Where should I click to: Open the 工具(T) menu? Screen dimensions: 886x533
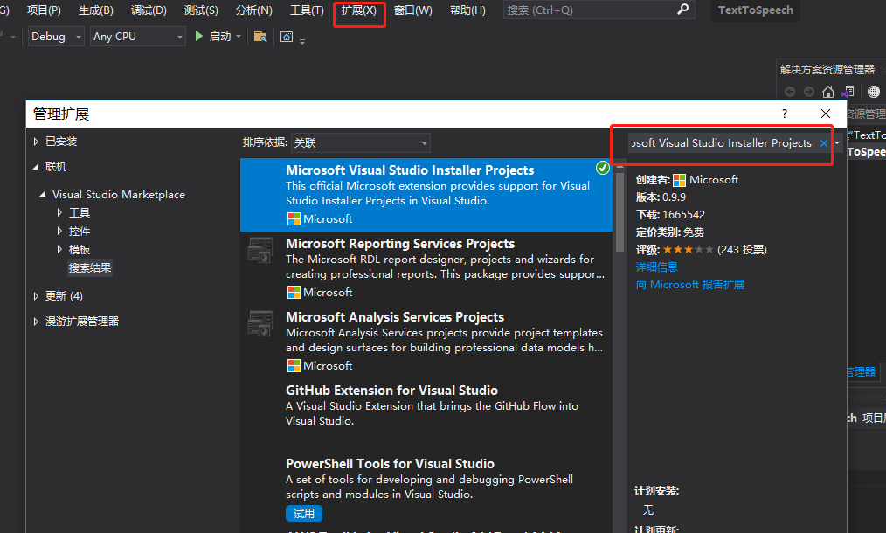pyautogui.click(x=307, y=10)
